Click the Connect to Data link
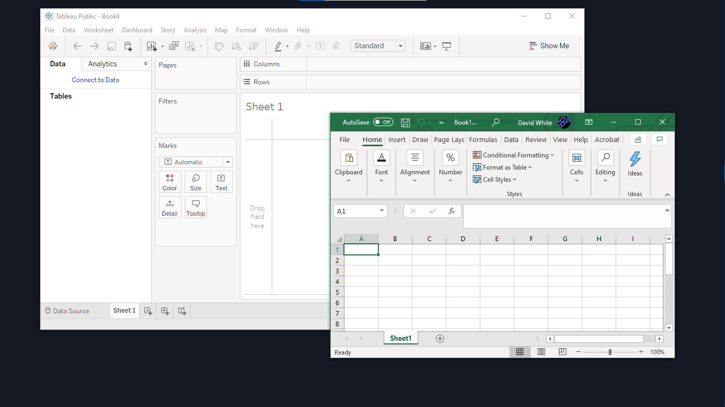This screenshot has width=725, height=407. point(96,80)
